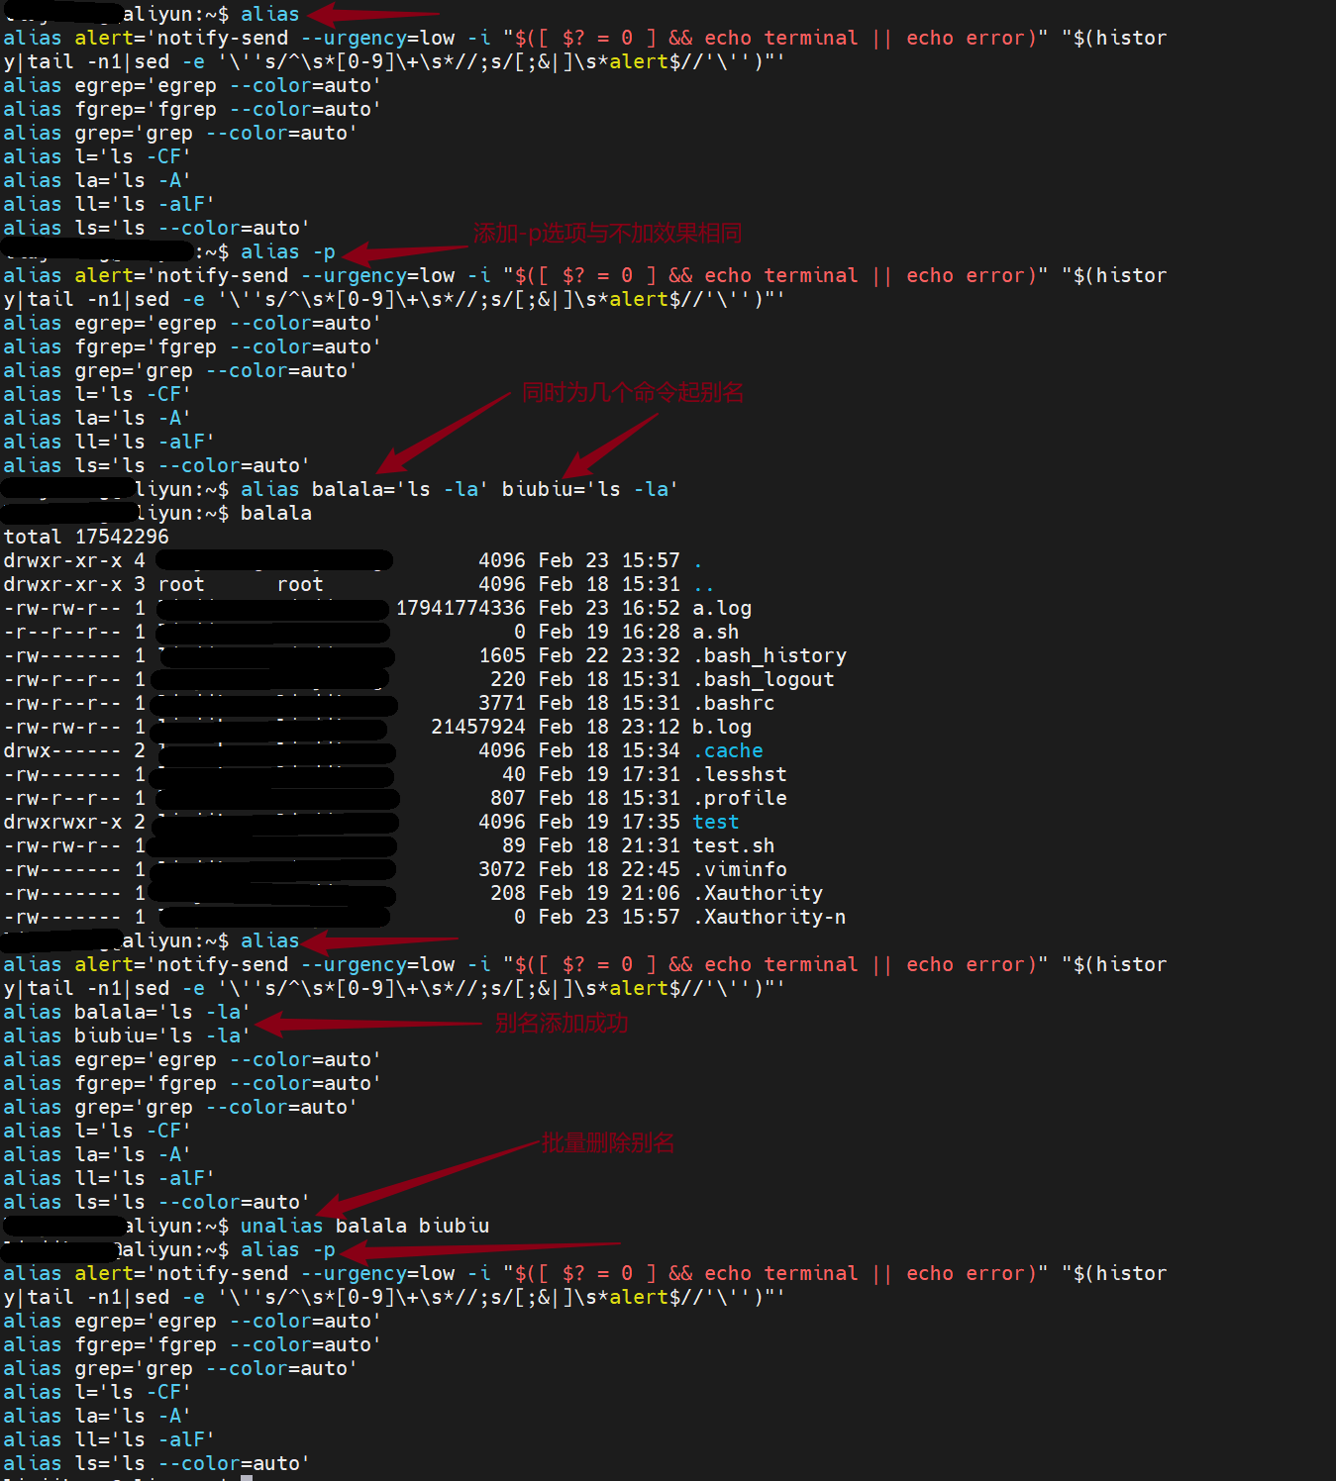Click the first alias command at top
This screenshot has width=1336, height=1481.
(270, 14)
